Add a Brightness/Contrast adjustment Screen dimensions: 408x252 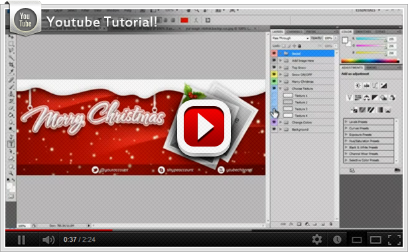tap(358, 86)
